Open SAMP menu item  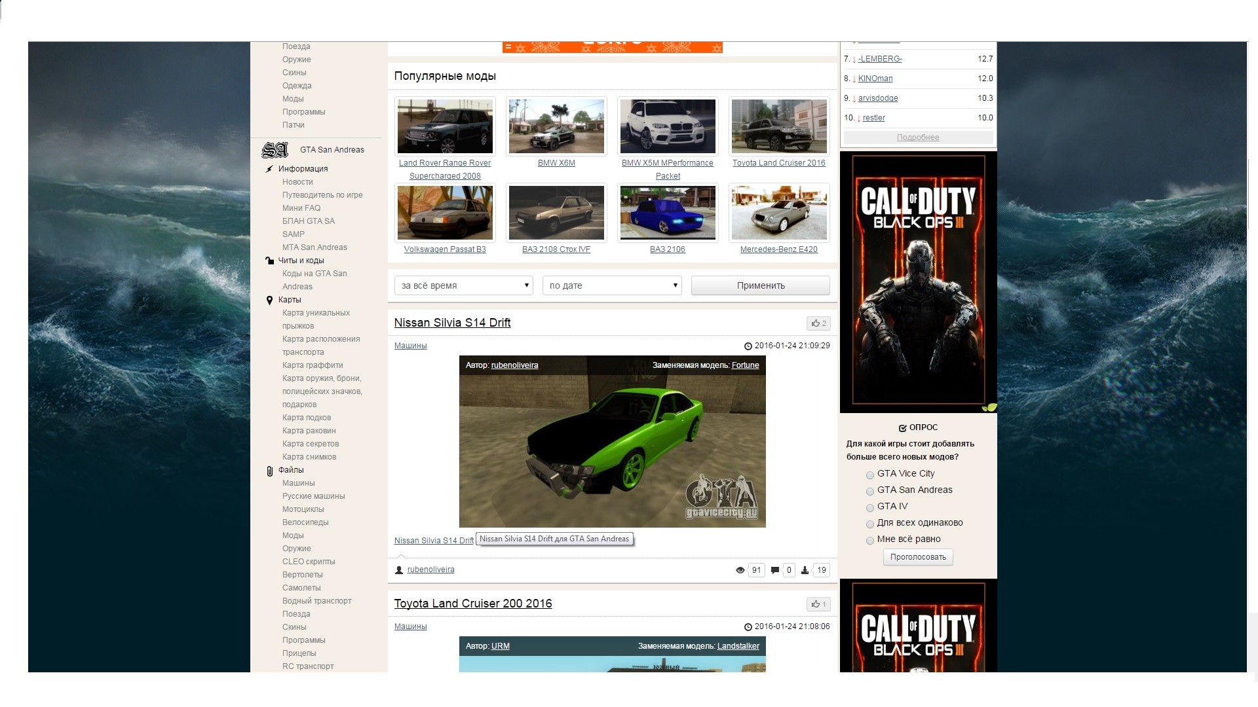(x=294, y=234)
